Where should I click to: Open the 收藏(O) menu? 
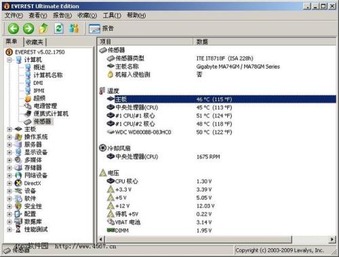pos(87,16)
